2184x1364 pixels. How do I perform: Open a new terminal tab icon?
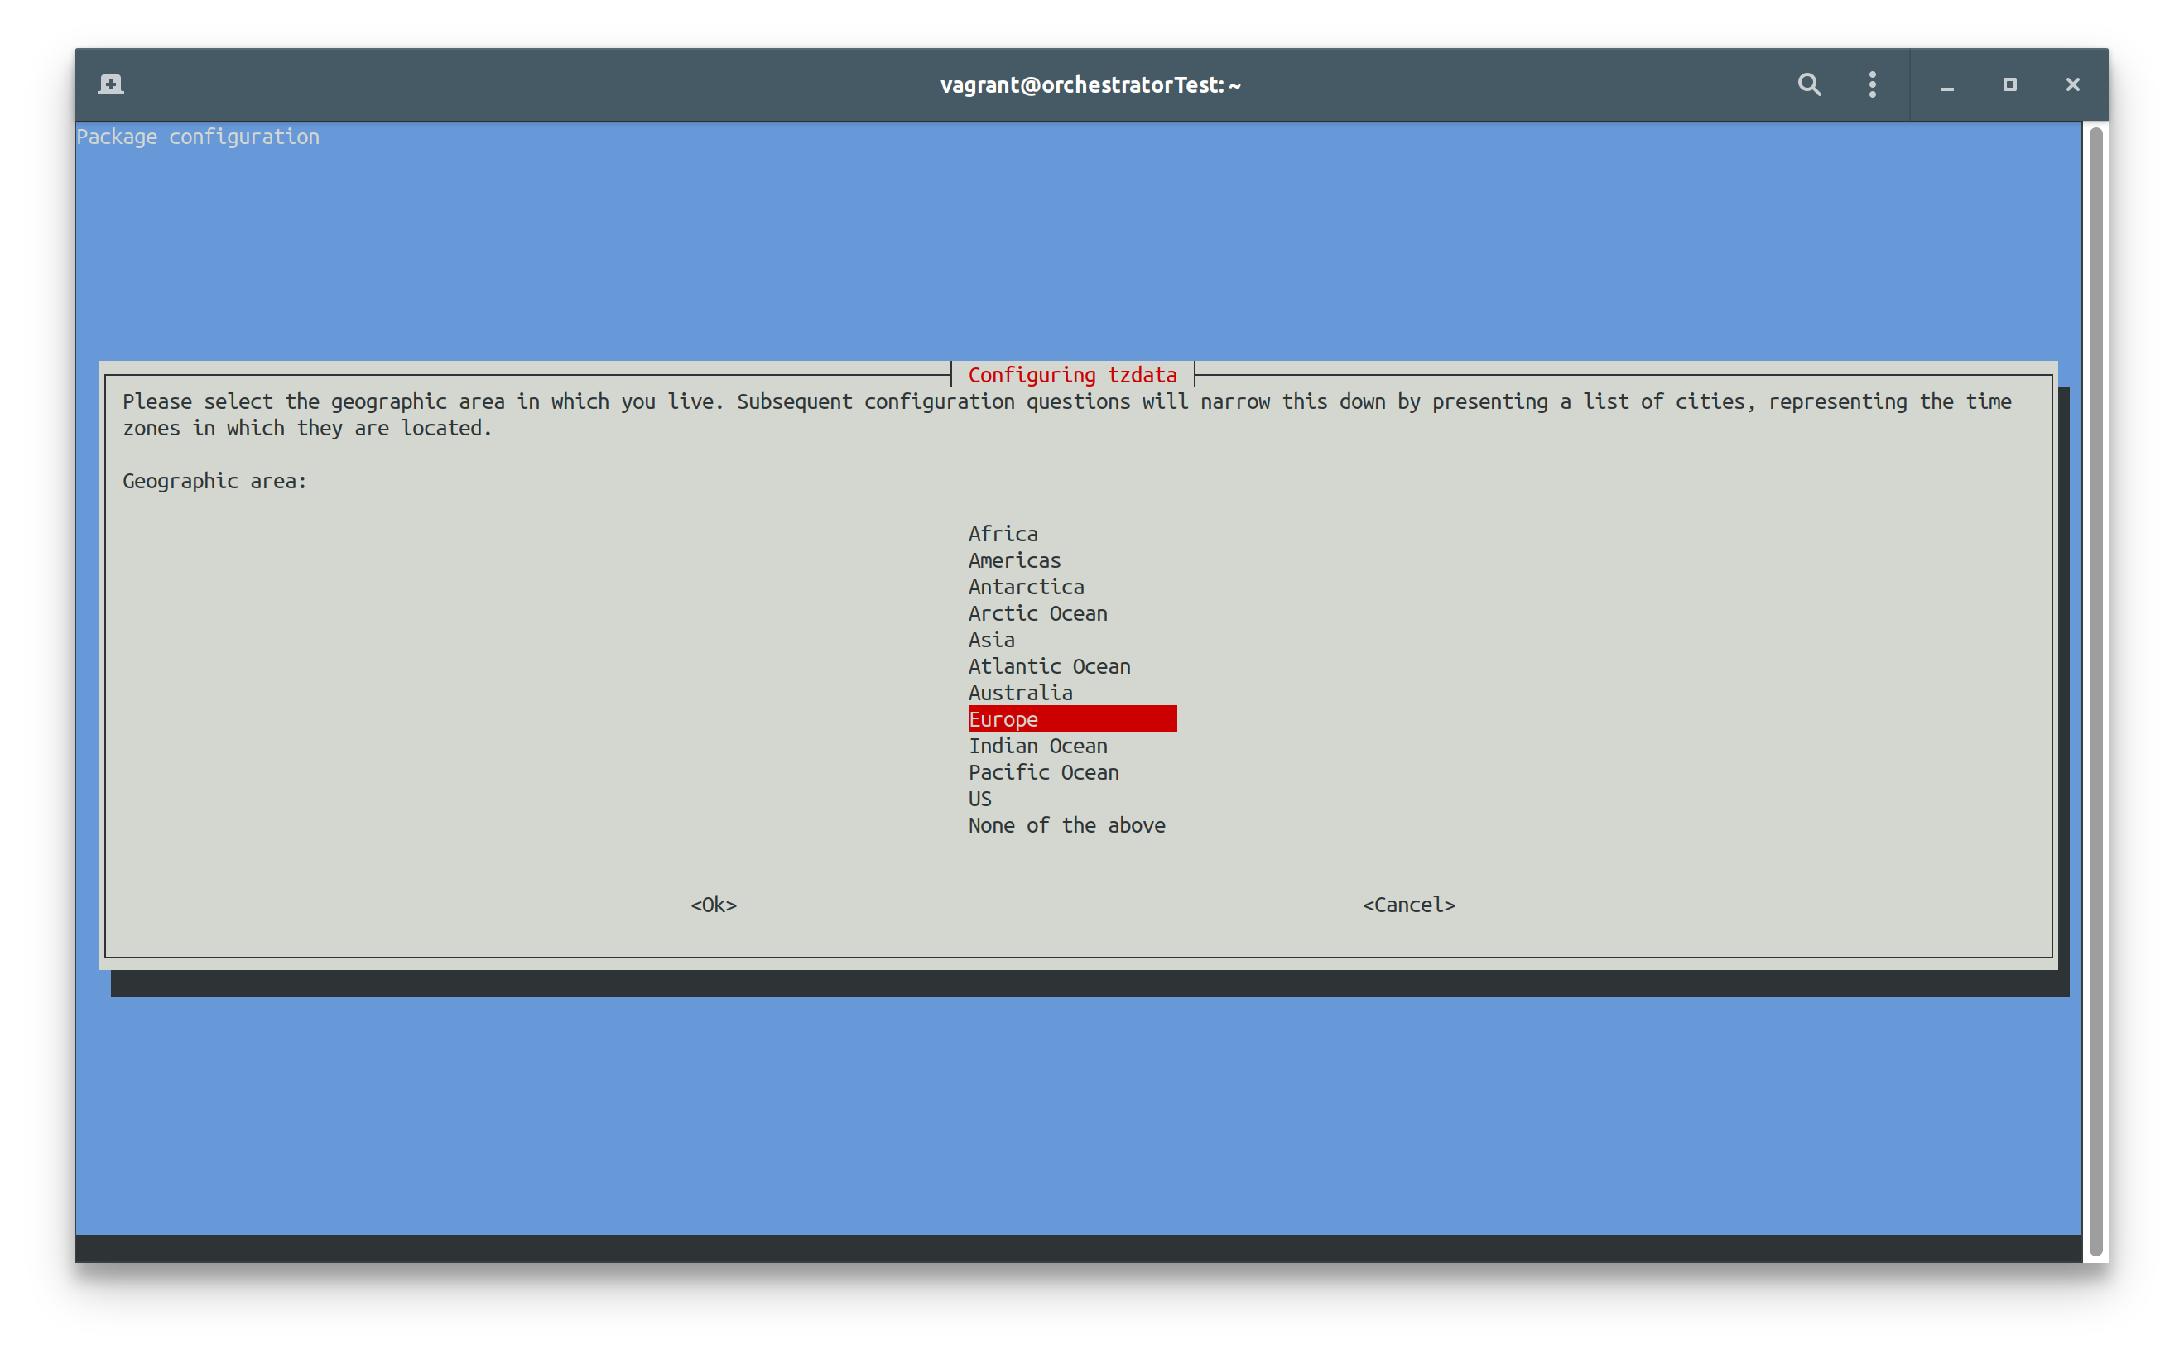(x=111, y=84)
